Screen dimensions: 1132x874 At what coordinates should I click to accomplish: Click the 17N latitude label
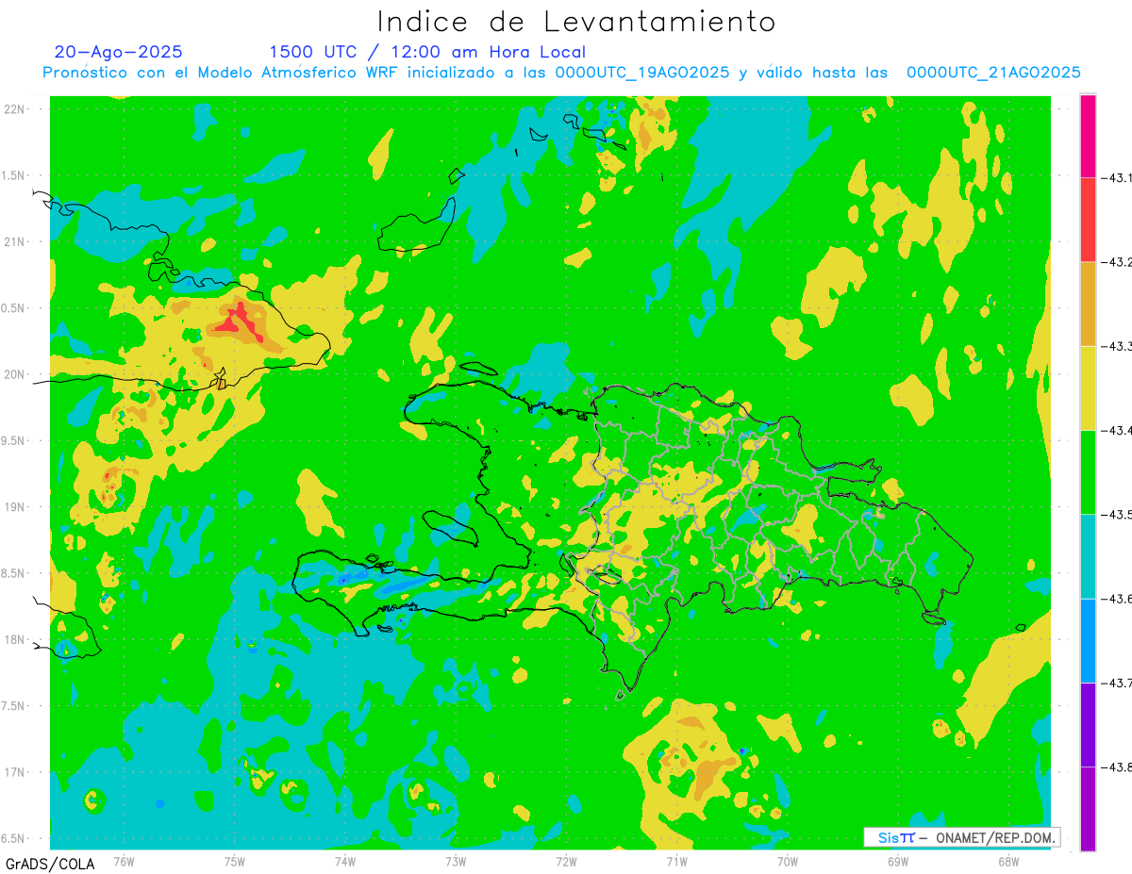point(15,772)
